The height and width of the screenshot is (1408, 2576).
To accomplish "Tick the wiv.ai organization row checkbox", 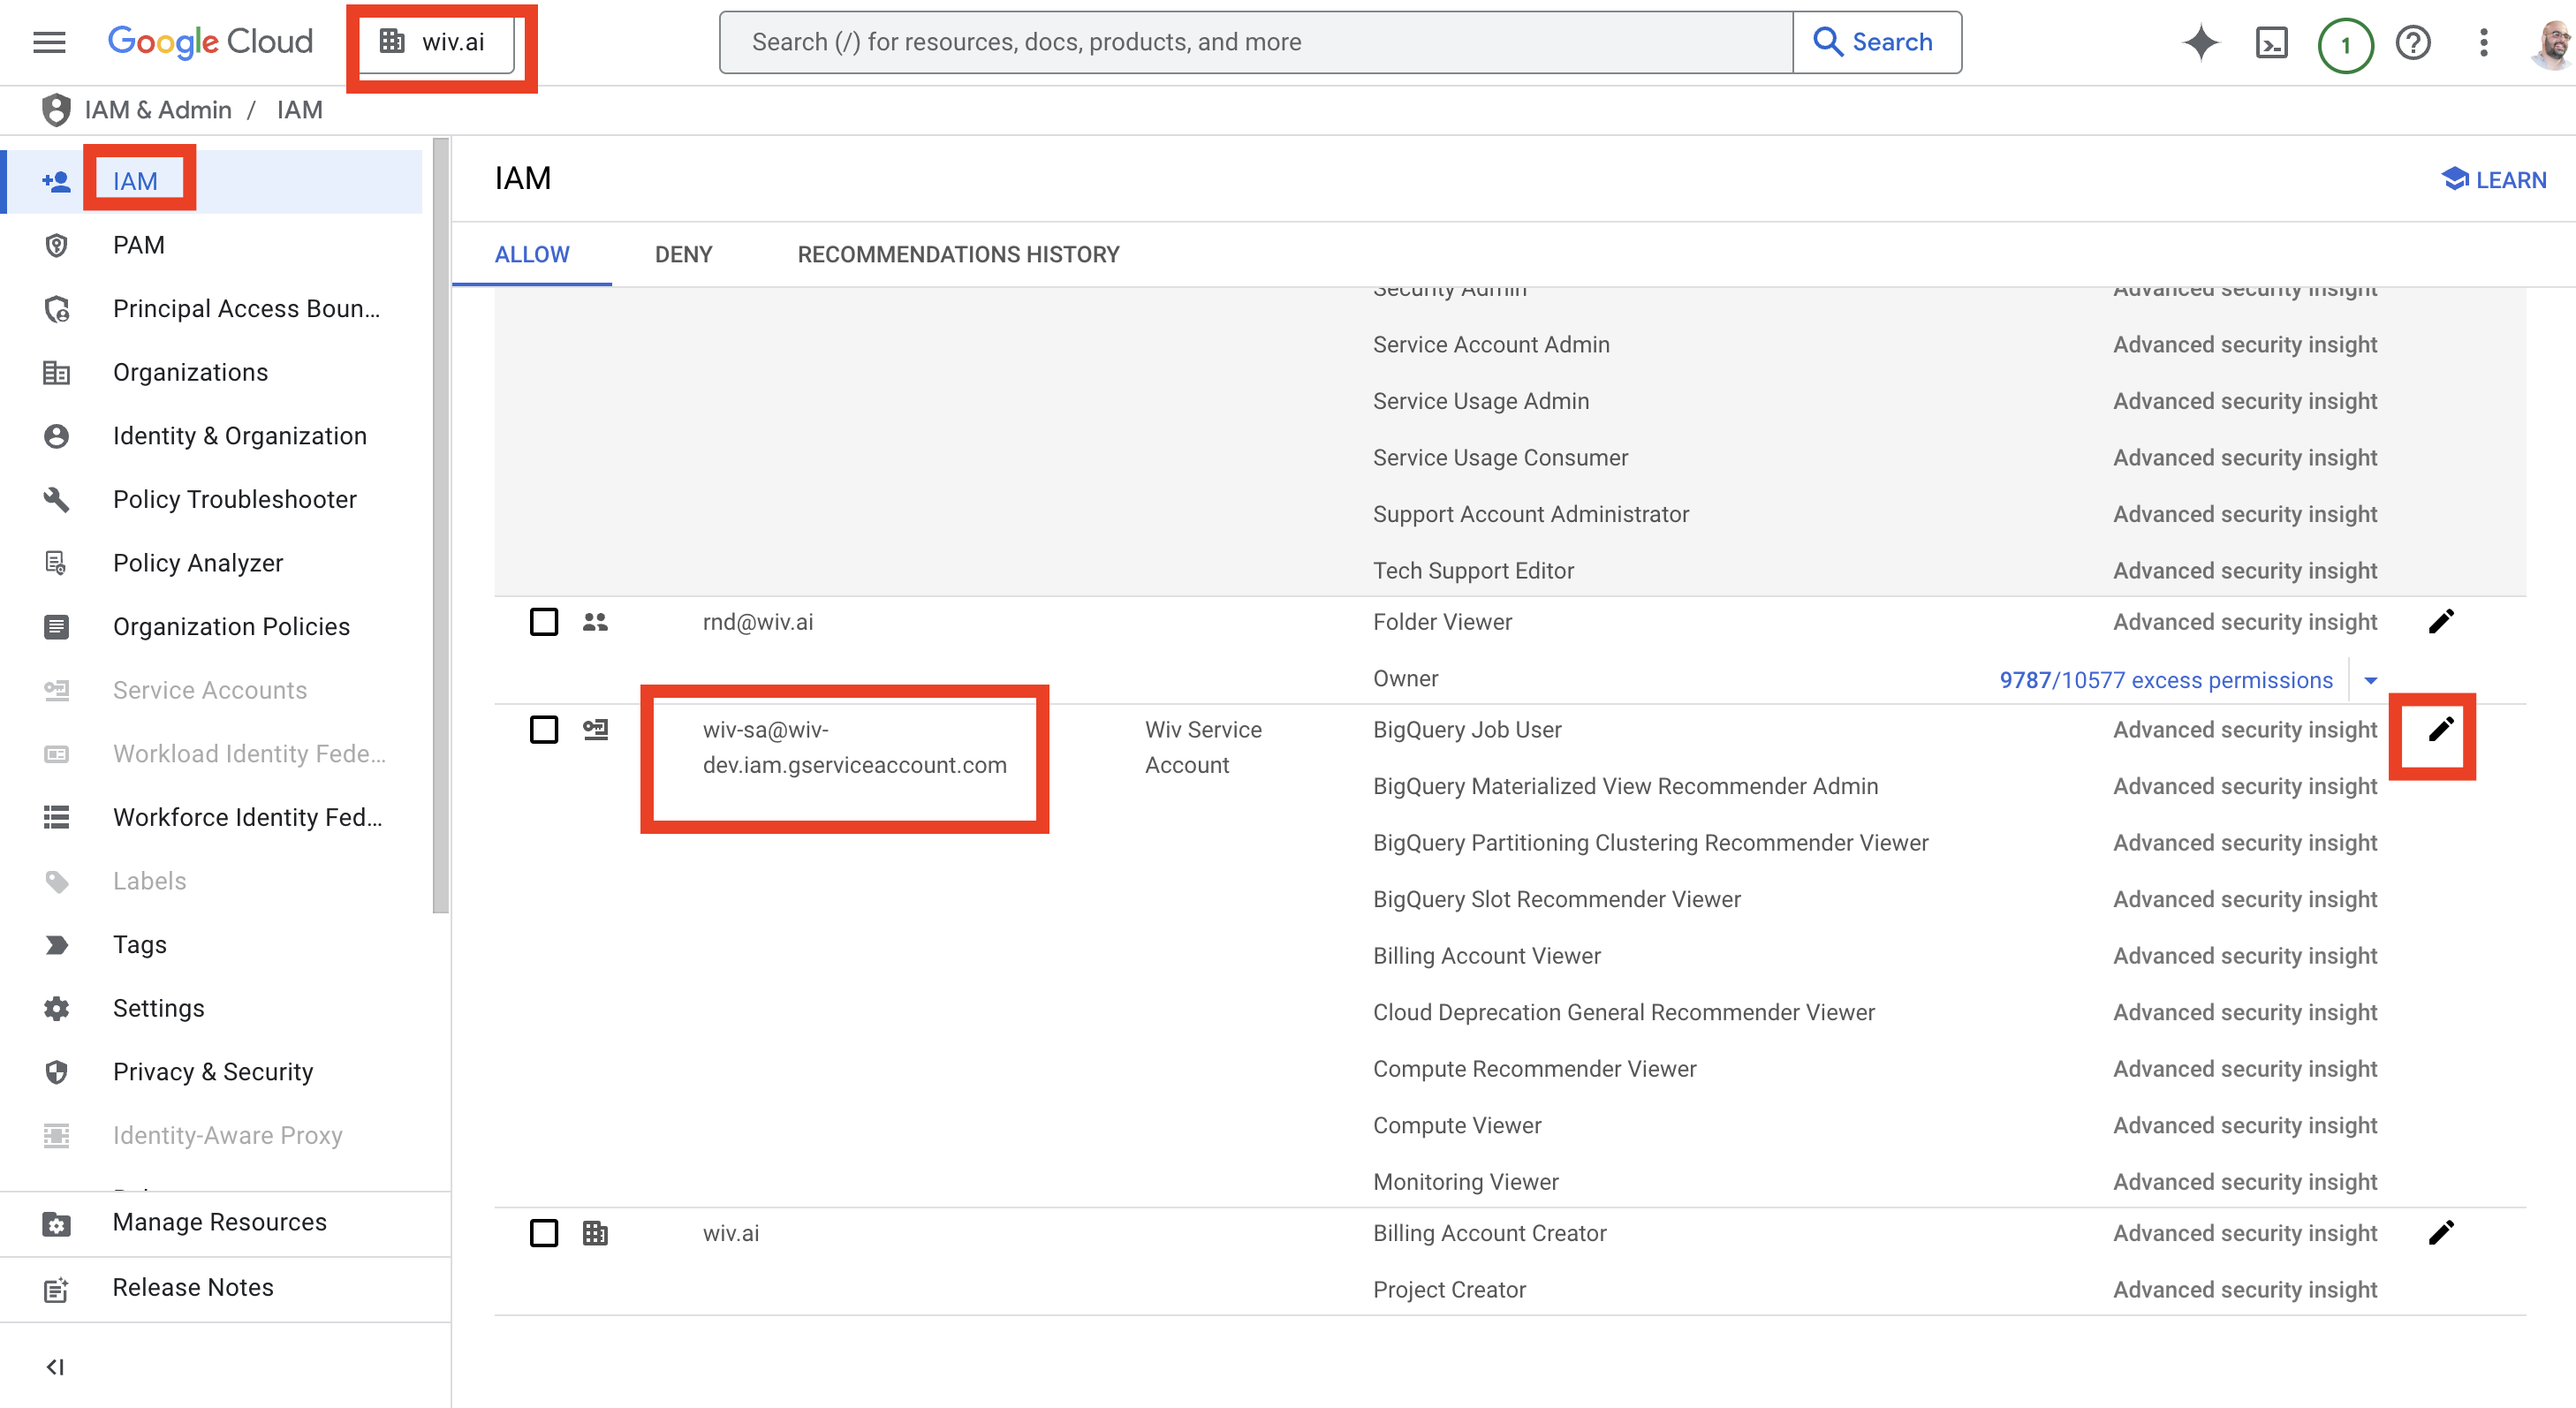I will pyautogui.click(x=544, y=1233).
